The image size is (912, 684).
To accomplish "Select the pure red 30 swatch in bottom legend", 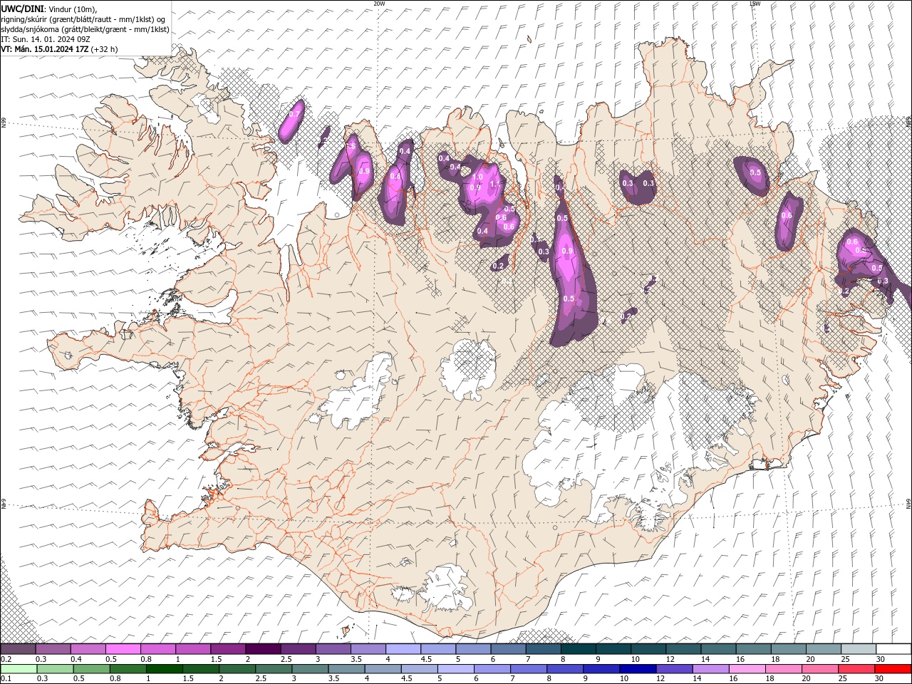I will pyautogui.click(x=893, y=669).
